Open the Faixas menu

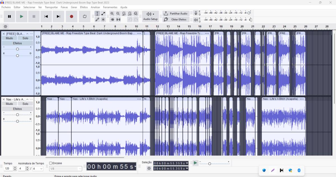[x=64, y=7]
